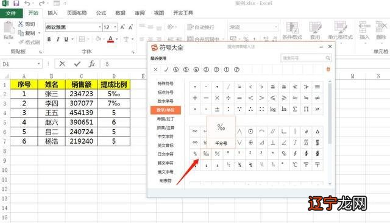Open the font size dropdown showing 12
Image resolution: width=390 pixels, height=223 pixels.
[115, 27]
